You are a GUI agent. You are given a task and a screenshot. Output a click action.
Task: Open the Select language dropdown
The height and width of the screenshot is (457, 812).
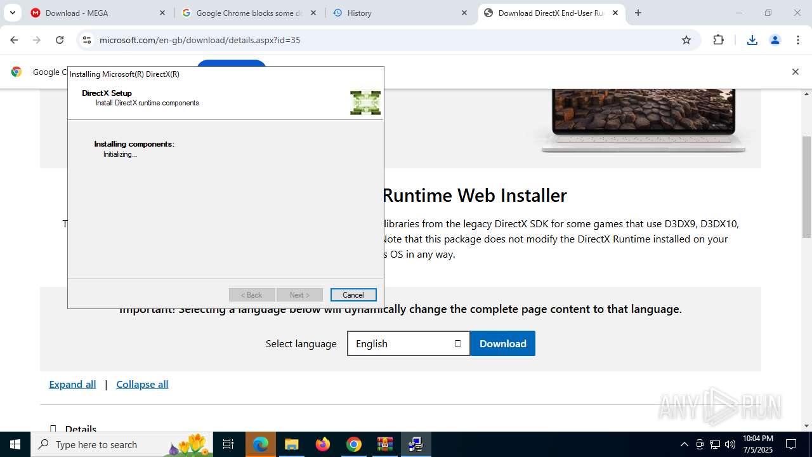[x=409, y=343]
